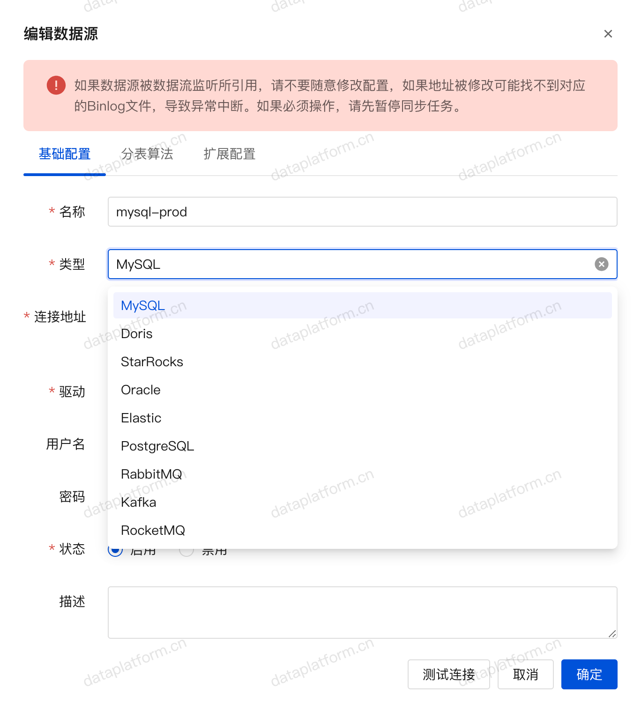Choose MySQL from the type list
The width and height of the screenshot is (641, 724).
142,305
